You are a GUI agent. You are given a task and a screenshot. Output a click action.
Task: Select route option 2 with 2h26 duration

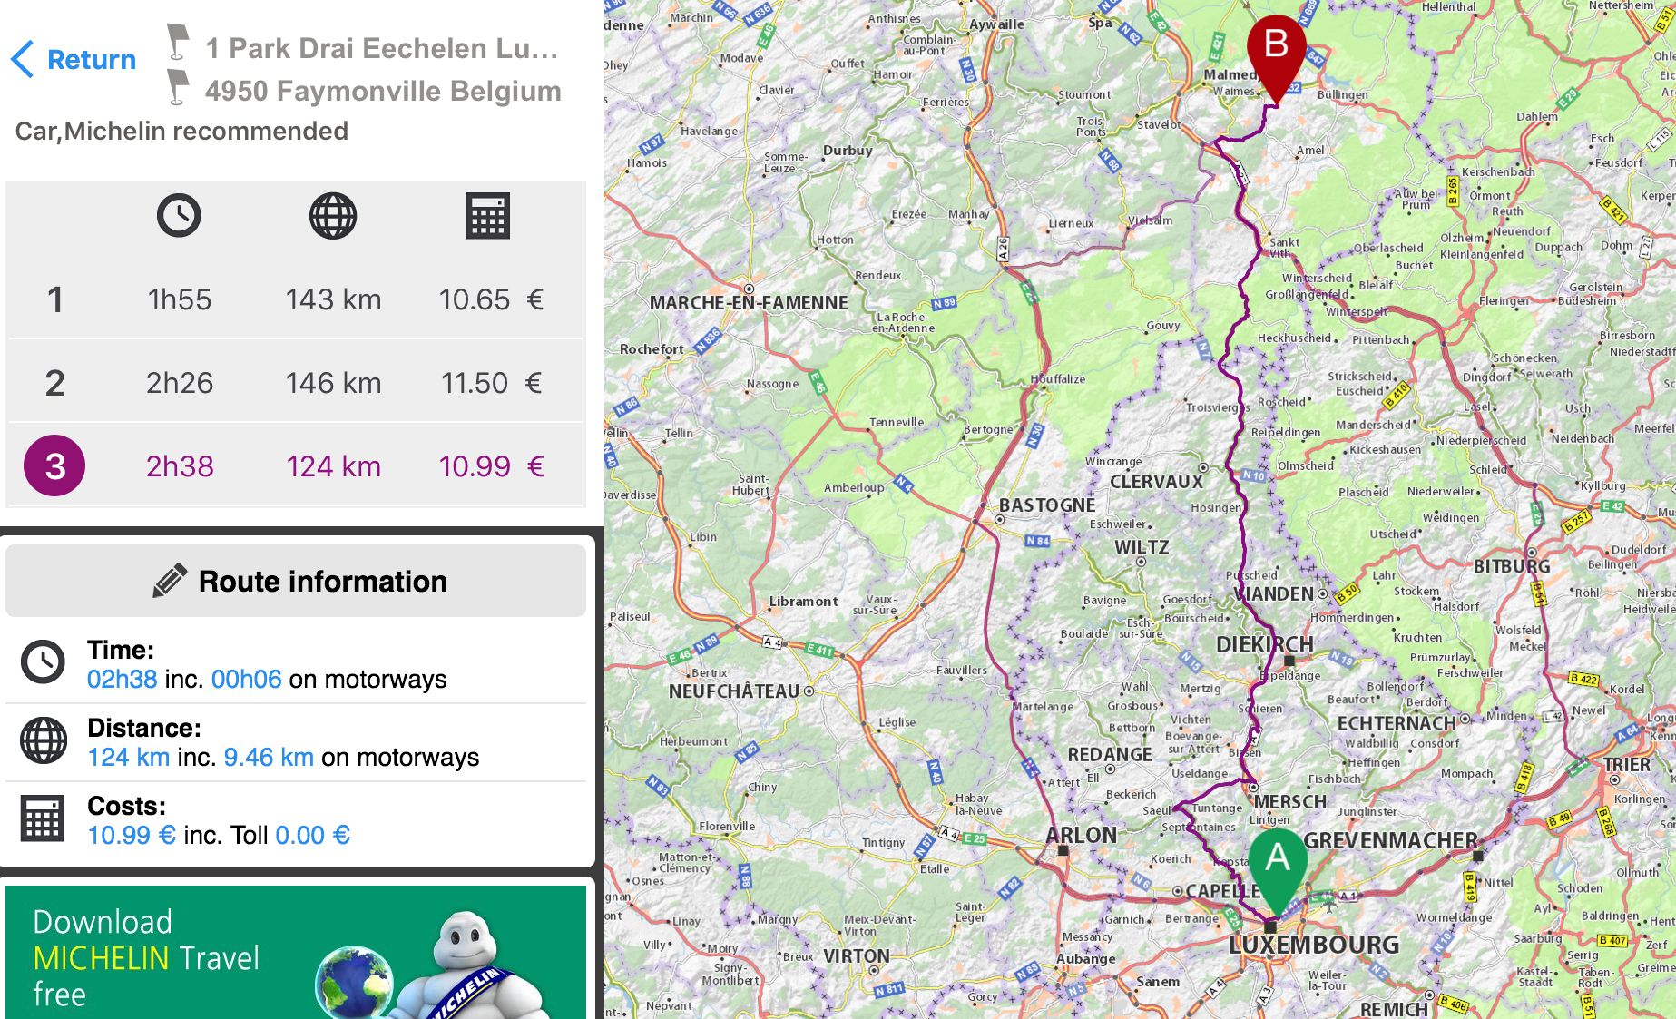click(x=296, y=383)
